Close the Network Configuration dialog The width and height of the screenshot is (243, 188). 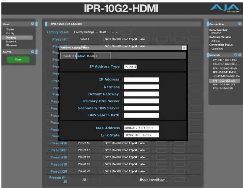pos(184,48)
